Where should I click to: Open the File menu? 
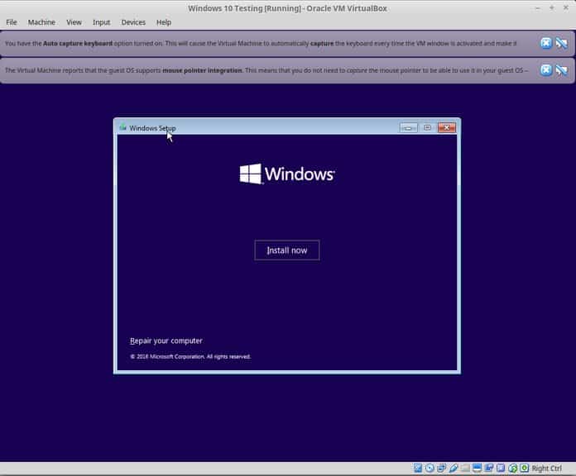click(12, 22)
